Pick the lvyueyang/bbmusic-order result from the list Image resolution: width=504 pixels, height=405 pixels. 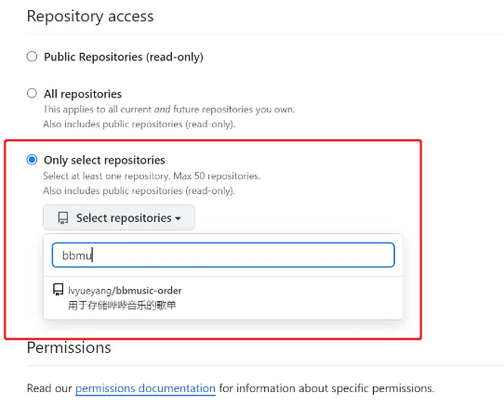(x=223, y=298)
